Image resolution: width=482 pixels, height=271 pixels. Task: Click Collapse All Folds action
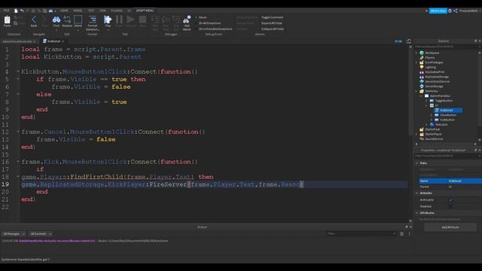pyautogui.click(x=273, y=29)
